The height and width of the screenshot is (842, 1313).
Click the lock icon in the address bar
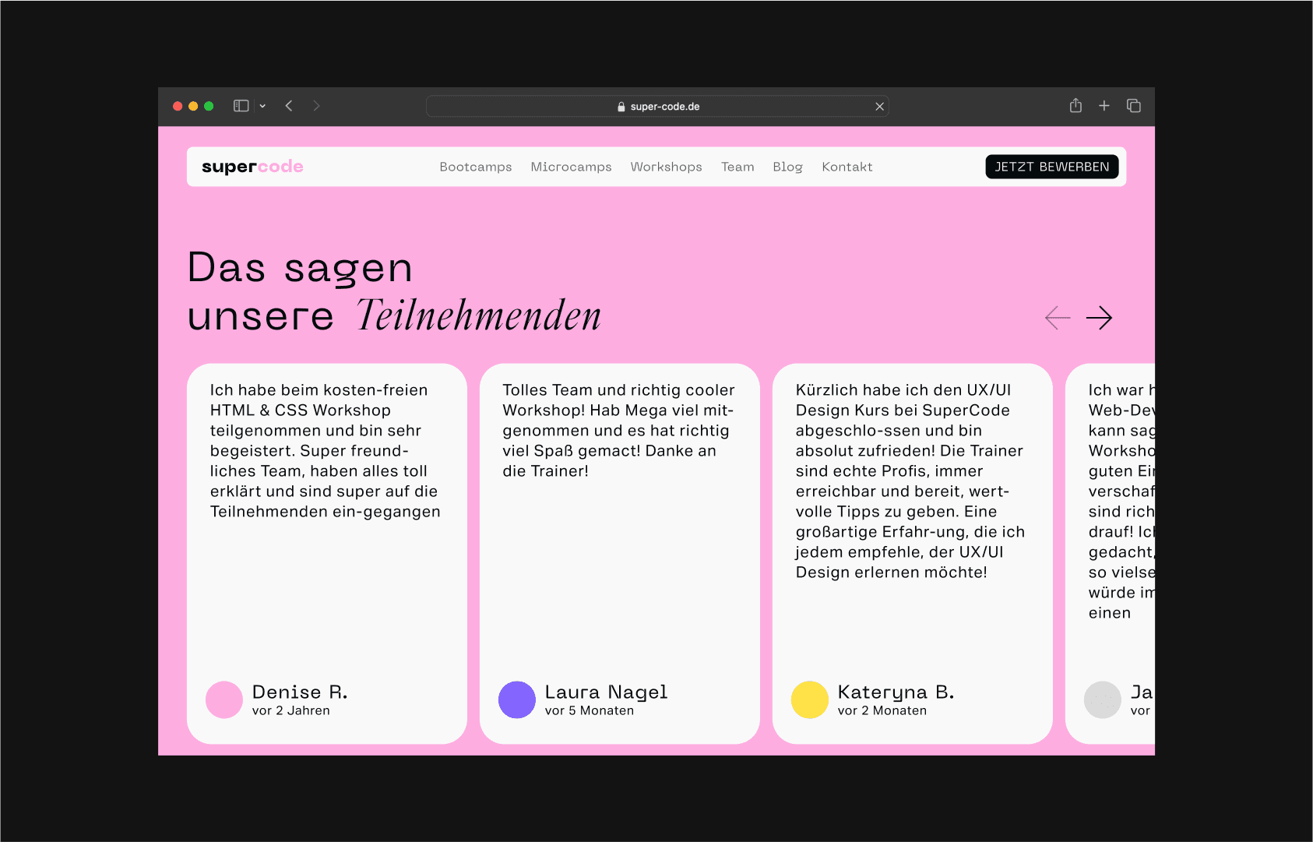pos(621,107)
